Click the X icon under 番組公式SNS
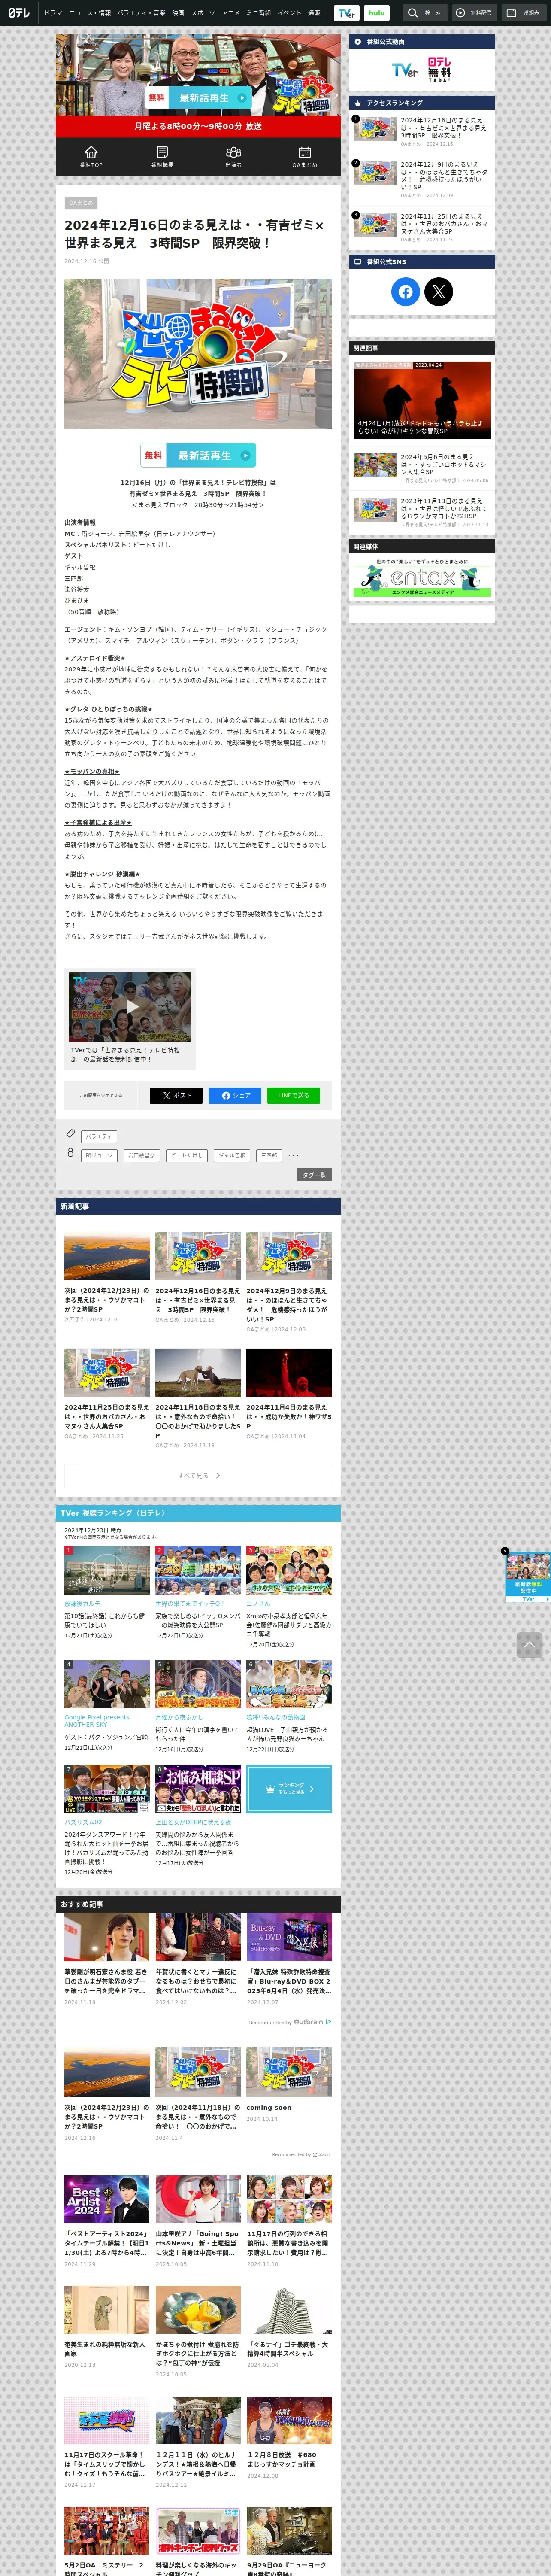551x2576 pixels. (438, 291)
